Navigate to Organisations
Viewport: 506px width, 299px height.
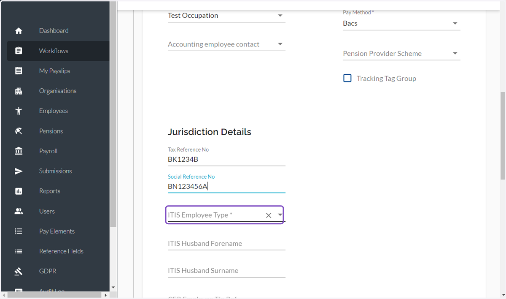click(58, 91)
